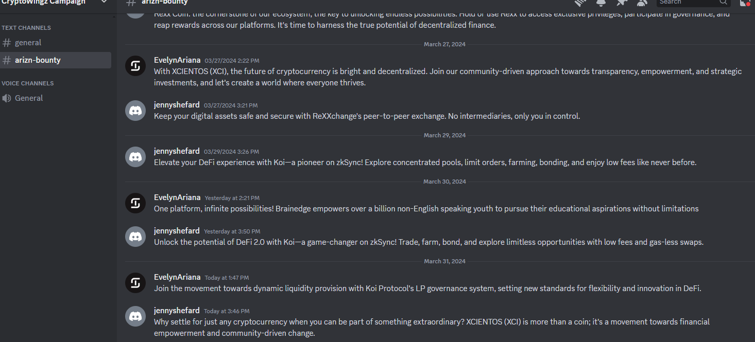Join the General voice channel
This screenshot has height=342, width=755.
point(29,98)
